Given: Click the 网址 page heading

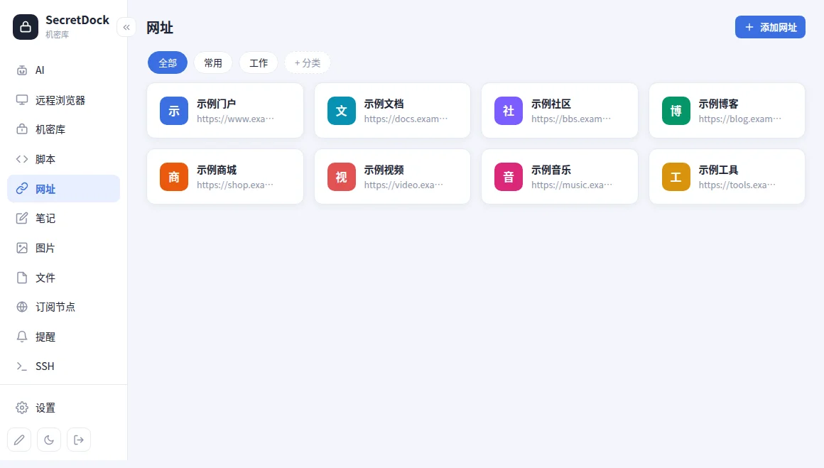Looking at the screenshot, I should coord(160,27).
